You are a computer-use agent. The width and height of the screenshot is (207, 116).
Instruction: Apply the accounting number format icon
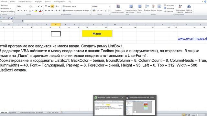pyautogui.click(x=93, y=10)
